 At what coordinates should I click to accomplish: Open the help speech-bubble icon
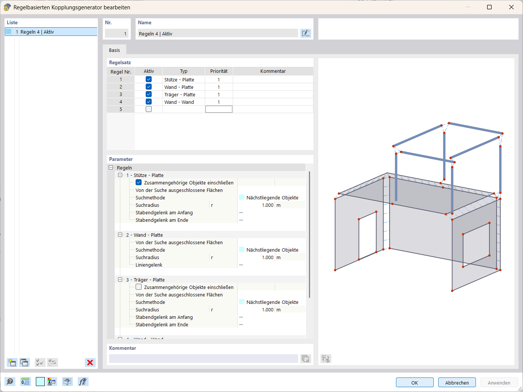click(x=10, y=382)
